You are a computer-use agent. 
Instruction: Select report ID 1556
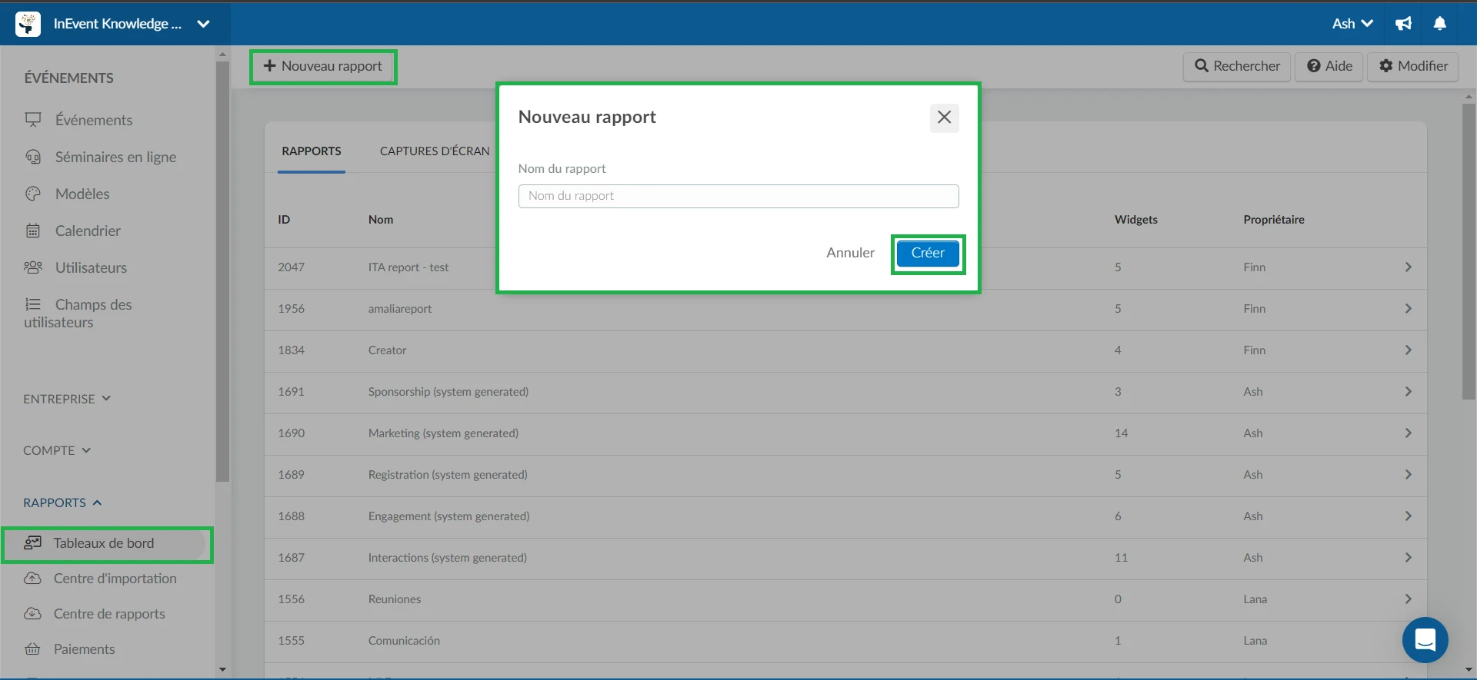[291, 599]
